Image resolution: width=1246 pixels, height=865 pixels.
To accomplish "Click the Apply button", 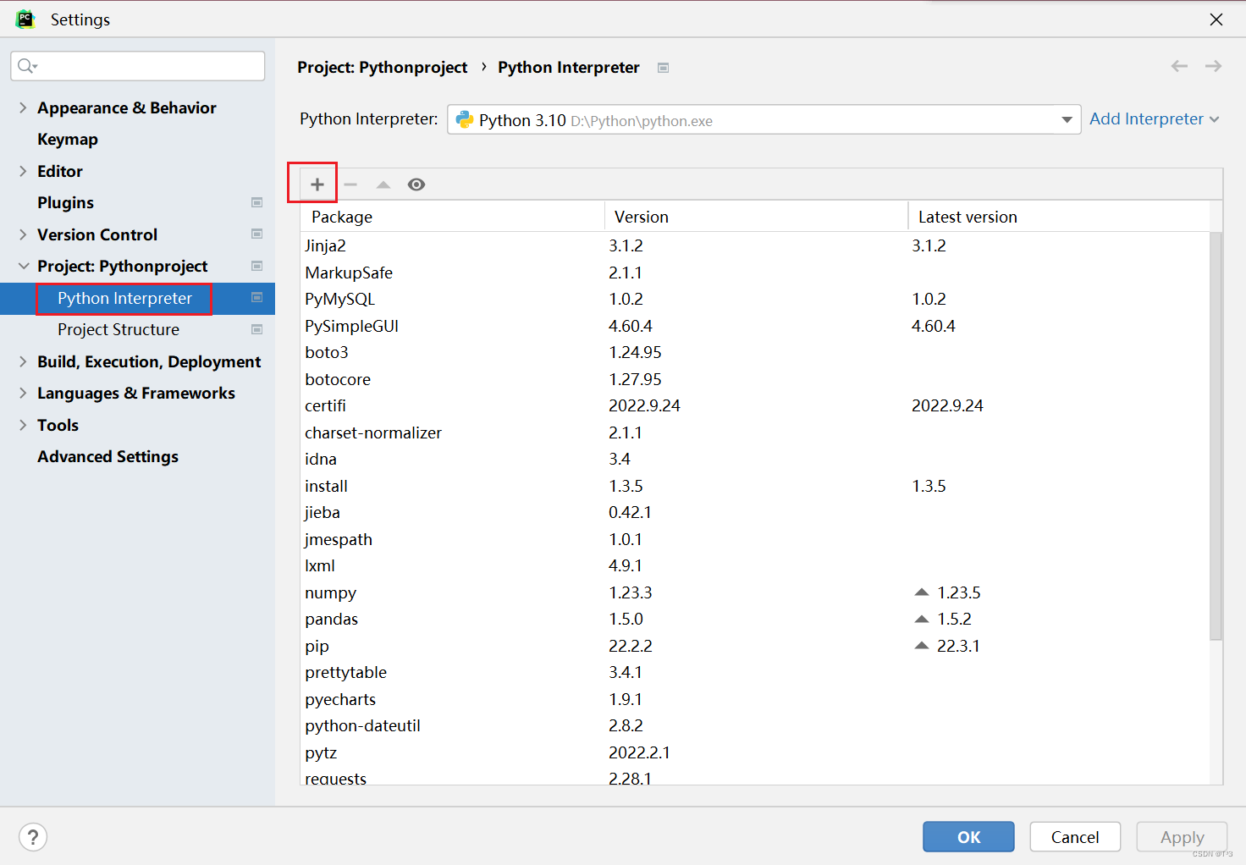I will (x=1182, y=837).
